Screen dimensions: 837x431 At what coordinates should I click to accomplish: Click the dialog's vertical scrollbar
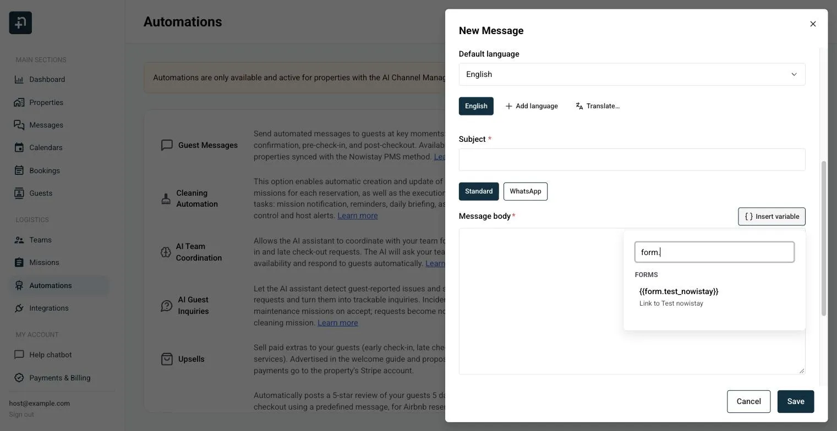point(823,239)
